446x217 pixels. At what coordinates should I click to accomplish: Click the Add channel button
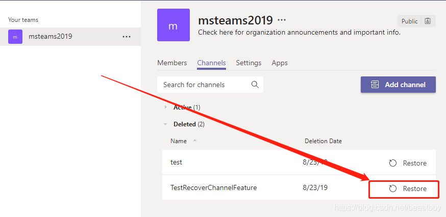[398, 85]
